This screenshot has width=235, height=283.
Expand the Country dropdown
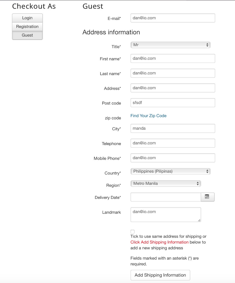point(170,171)
